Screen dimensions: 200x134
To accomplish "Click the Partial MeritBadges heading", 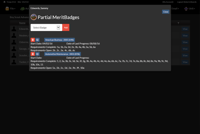I will pos(58,17).
